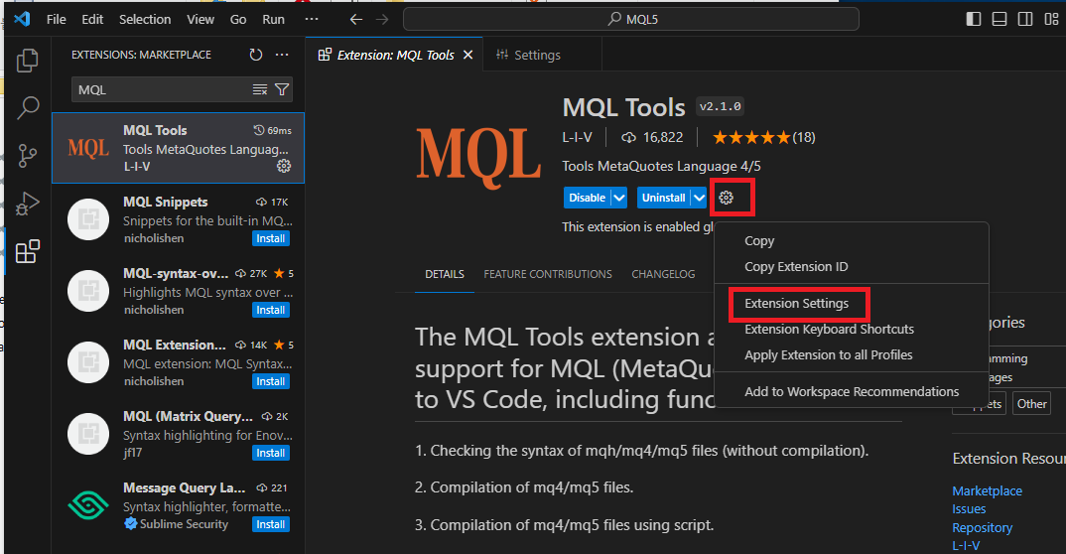Open the Selection menu

point(145,19)
